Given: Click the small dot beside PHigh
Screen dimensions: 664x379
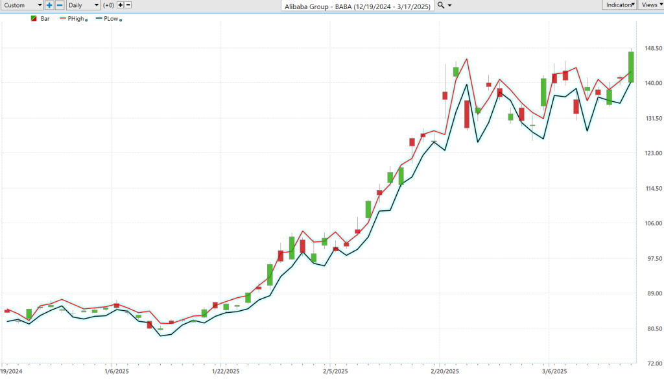Looking at the screenshot, I should [x=87, y=20].
